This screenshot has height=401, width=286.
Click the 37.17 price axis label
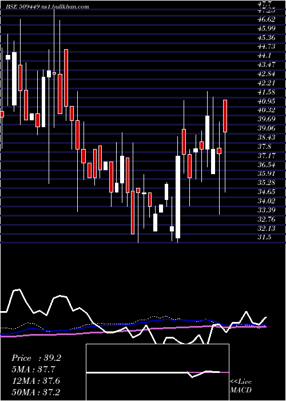(x=267, y=155)
